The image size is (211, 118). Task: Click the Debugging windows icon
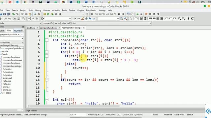click(128, 14)
